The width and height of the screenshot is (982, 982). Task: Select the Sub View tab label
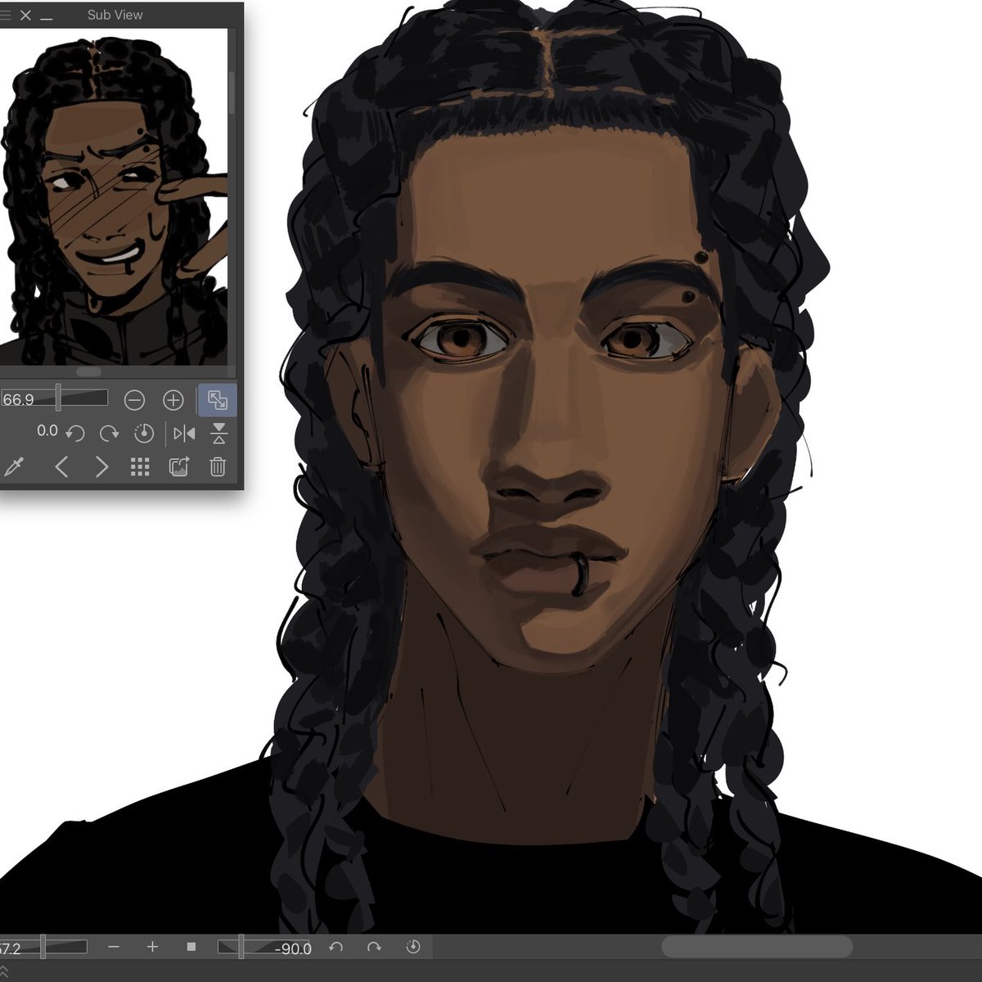[x=115, y=14]
